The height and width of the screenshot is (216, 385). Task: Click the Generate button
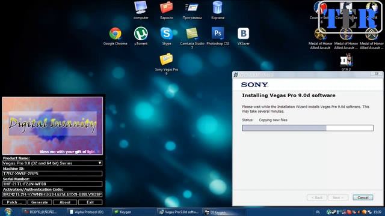(x=40, y=202)
